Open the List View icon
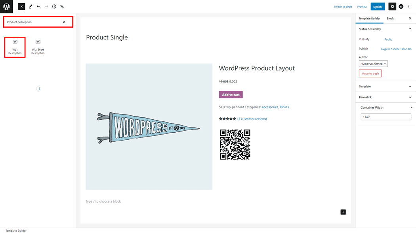Screen dimensions: 416x233 tap(62, 6)
